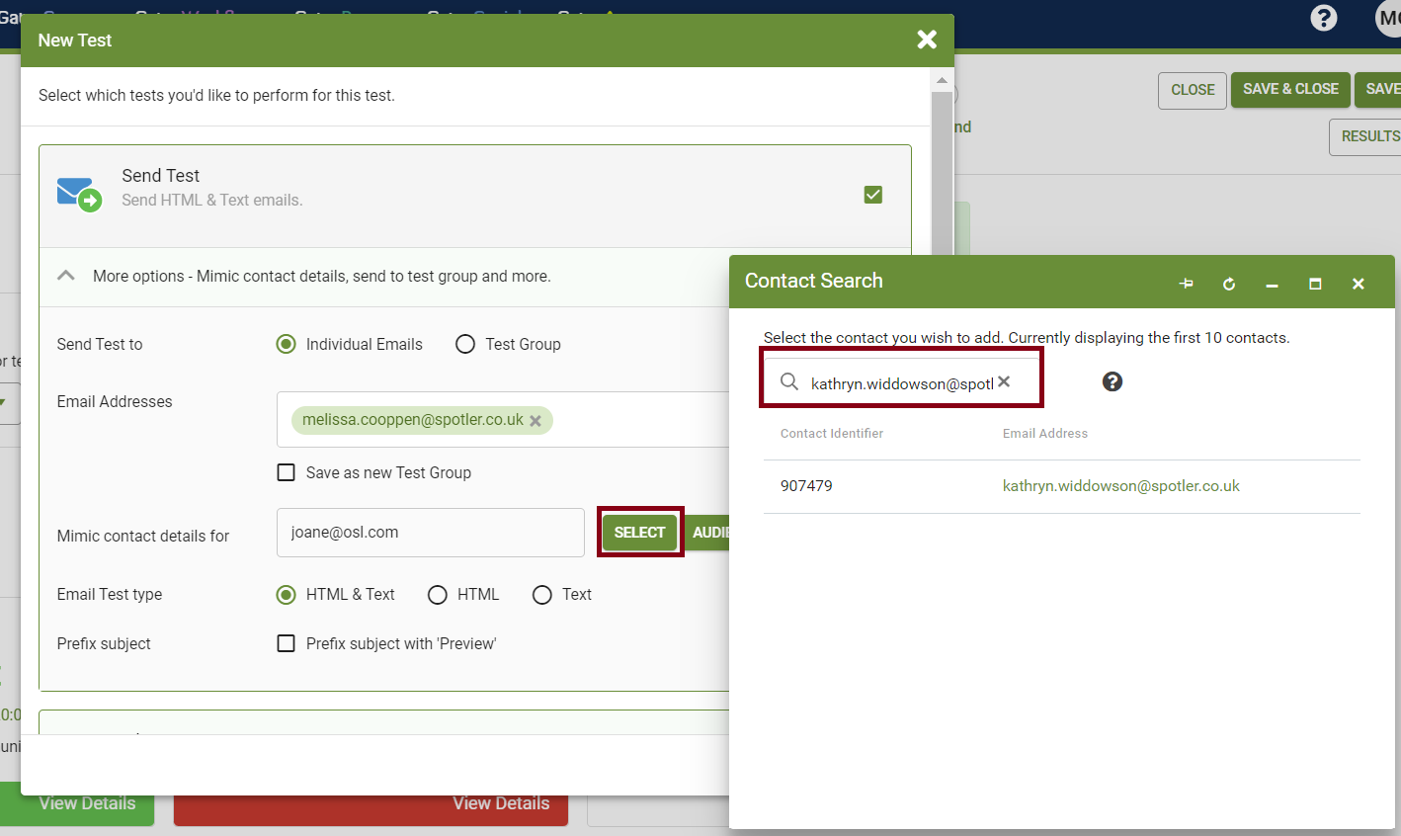Choose the Text email test type
The image size is (1401, 836).
pyautogui.click(x=542, y=594)
